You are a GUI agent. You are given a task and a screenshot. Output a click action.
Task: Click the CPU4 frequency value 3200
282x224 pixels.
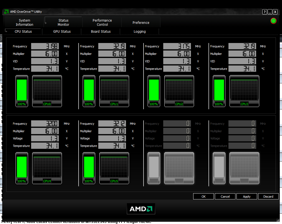point(45,123)
